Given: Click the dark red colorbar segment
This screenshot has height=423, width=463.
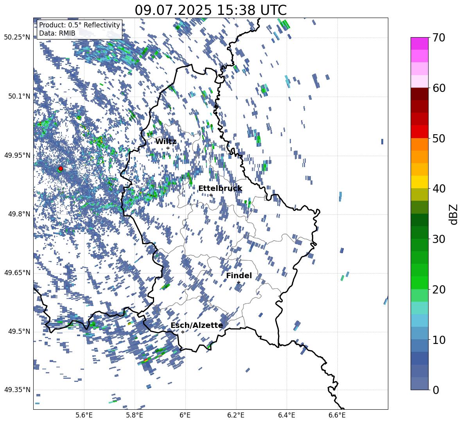Looking at the screenshot, I should pyautogui.click(x=419, y=94).
